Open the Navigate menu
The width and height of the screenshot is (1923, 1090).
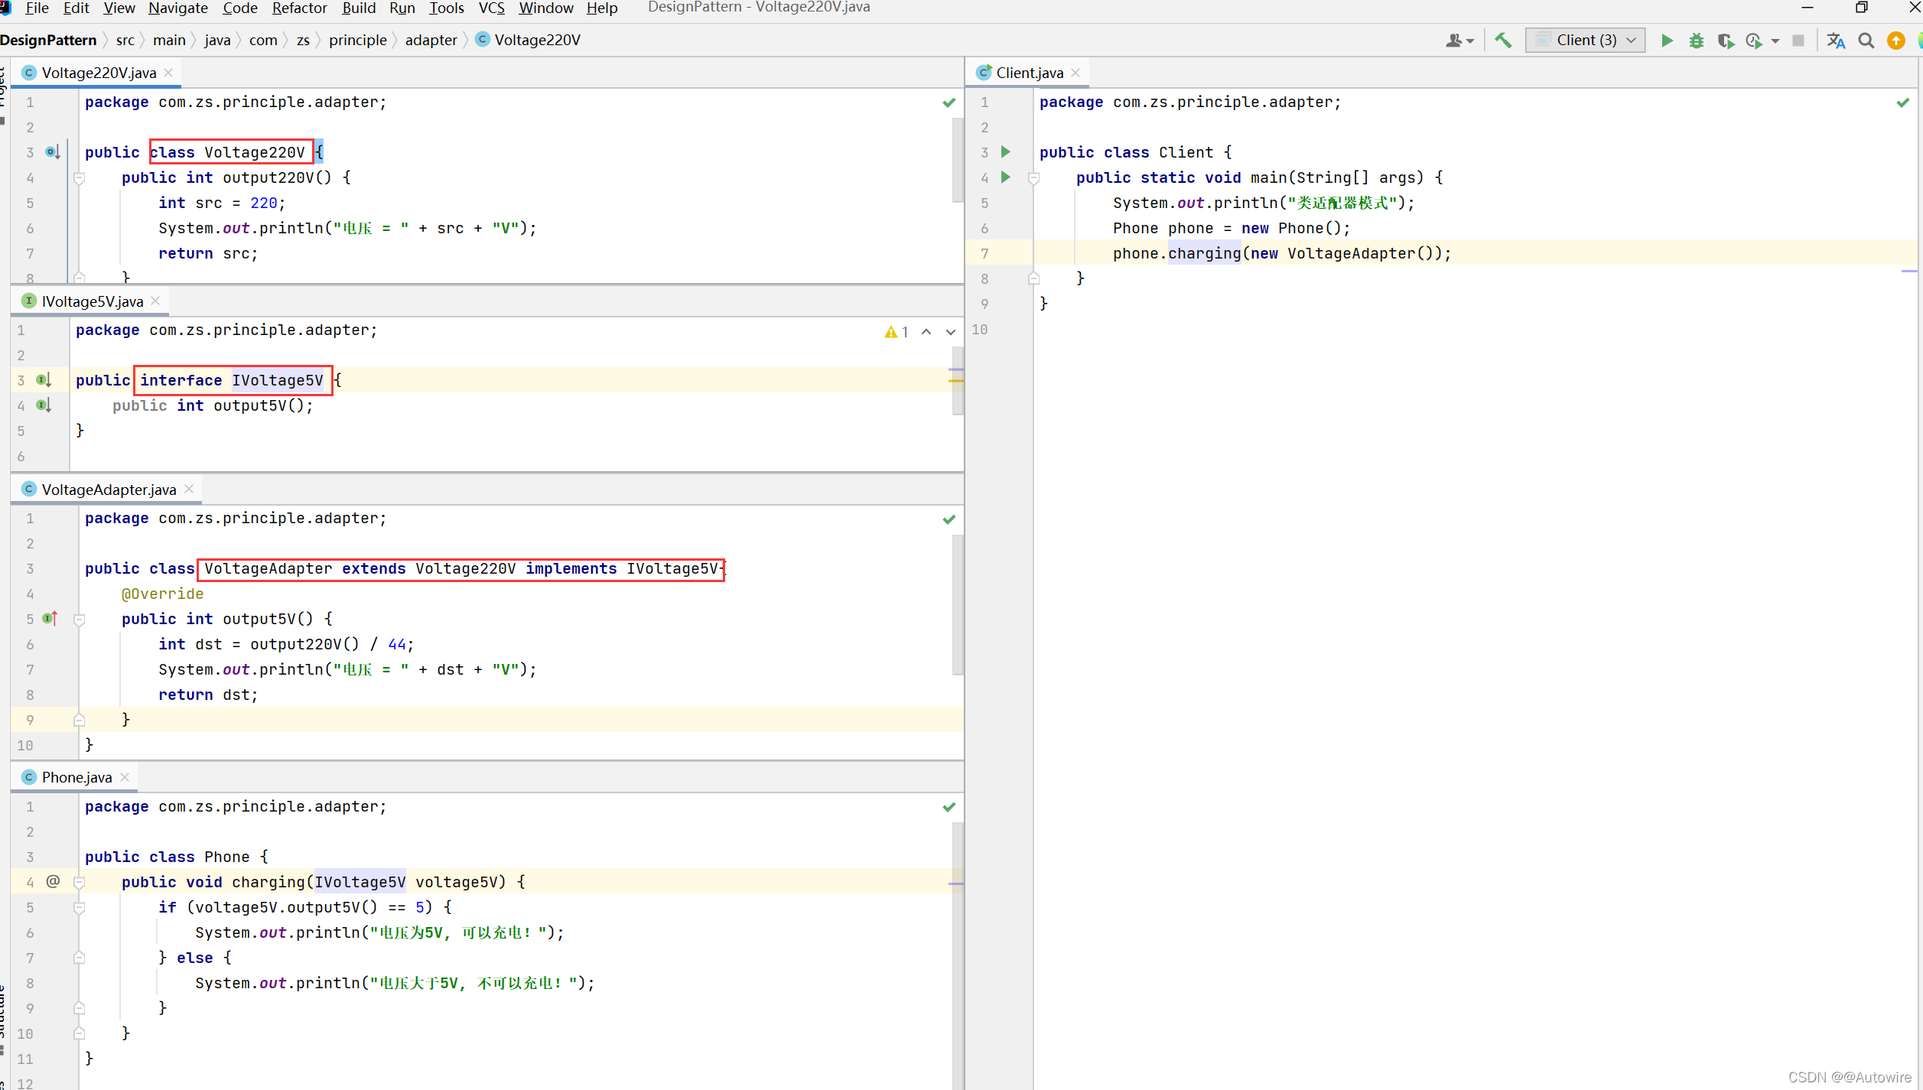178,8
